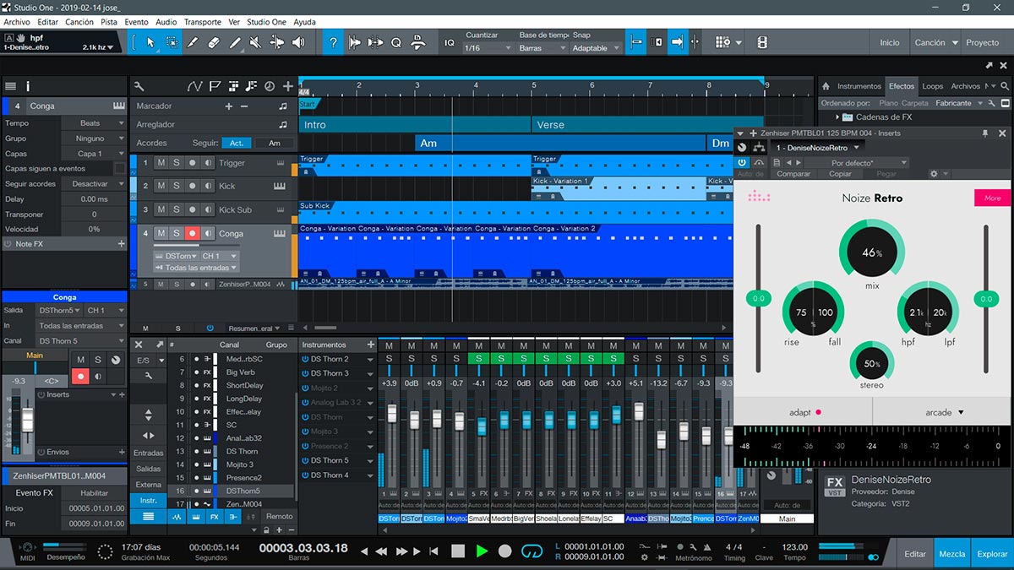Viewport: 1014px width, 570px height.
Task: Open the Tempo Beats dropdown in inspector
Action: (x=93, y=123)
